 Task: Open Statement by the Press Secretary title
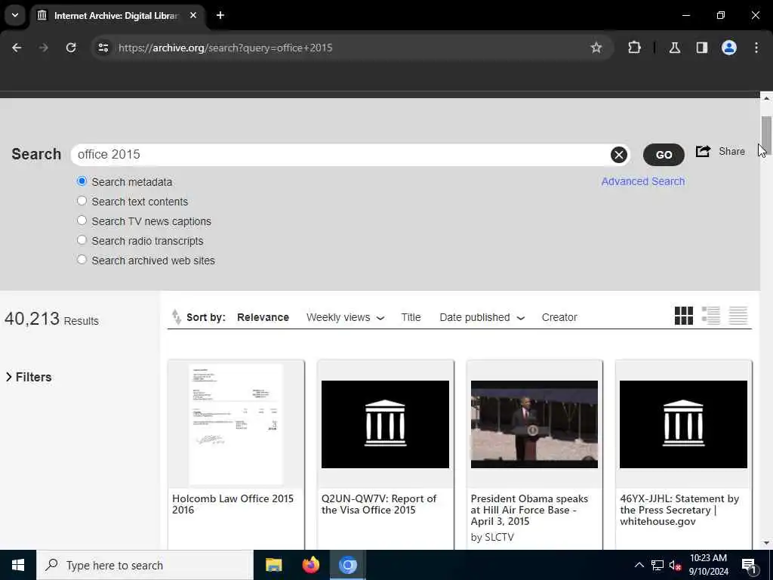(679, 510)
